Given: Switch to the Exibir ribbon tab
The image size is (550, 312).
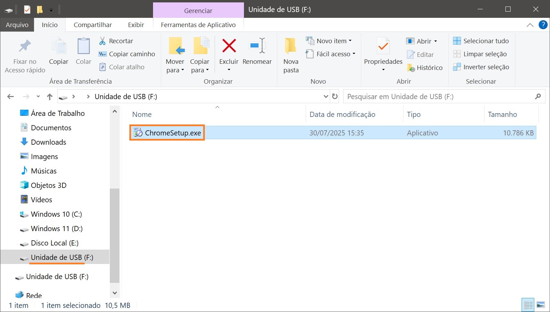Looking at the screenshot, I should coord(136,25).
